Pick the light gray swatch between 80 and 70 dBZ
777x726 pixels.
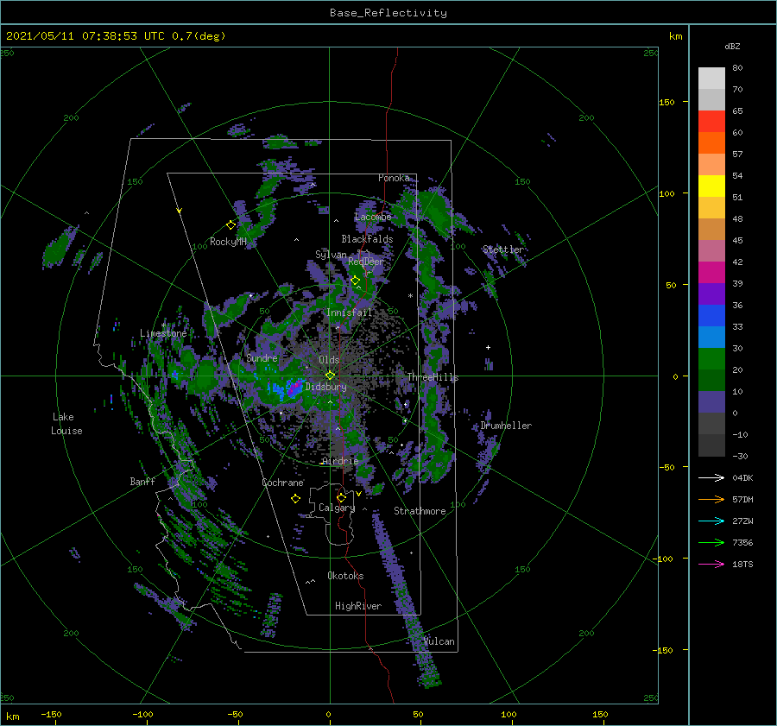[x=711, y=79]
